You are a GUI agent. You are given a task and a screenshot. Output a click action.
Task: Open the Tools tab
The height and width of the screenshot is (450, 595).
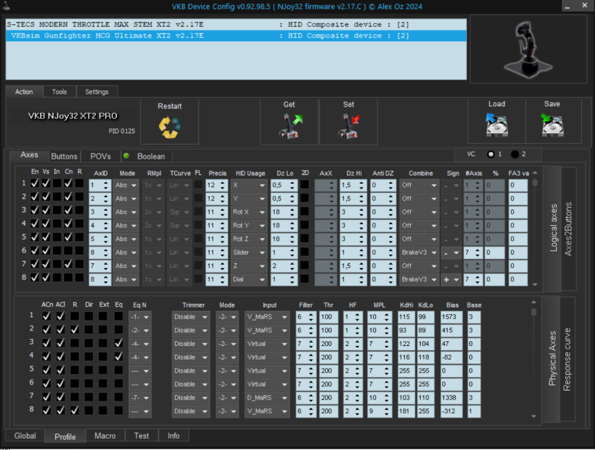pyautogui.click(x=59, y=92)
